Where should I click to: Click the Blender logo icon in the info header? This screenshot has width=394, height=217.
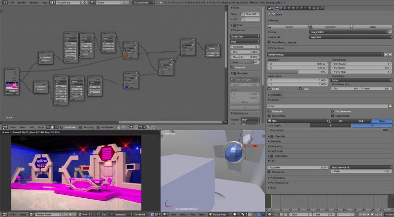tap(161, 2)
